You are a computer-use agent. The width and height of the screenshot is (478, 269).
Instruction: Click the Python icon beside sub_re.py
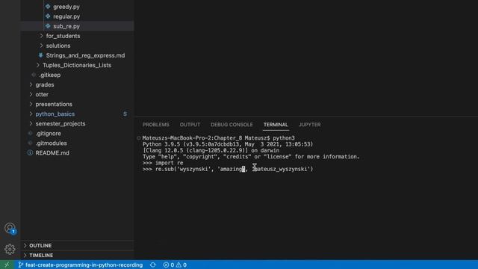pos(48,26)
